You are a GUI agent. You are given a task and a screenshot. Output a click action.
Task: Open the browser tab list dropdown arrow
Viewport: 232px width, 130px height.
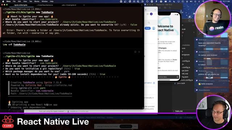point(155,10)
